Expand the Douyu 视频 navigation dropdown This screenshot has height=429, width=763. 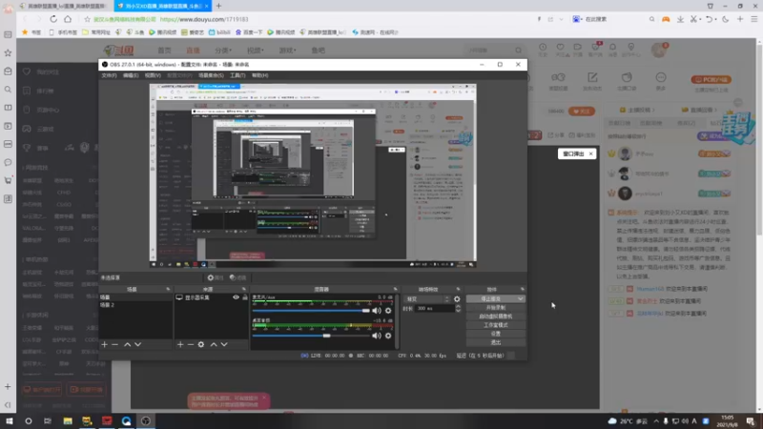click(x=256, y=51)
